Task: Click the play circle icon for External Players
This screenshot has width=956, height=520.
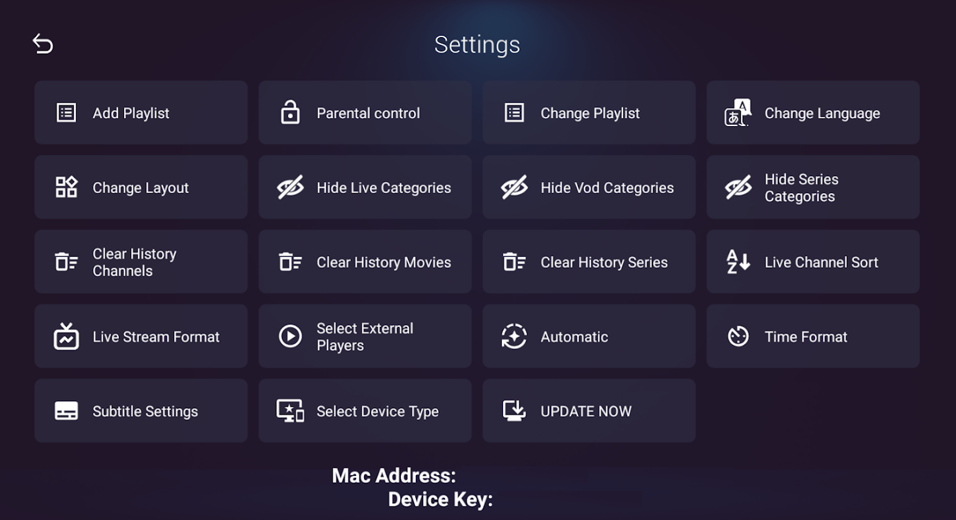Action: pyautogui.click(x=290, y=336)
